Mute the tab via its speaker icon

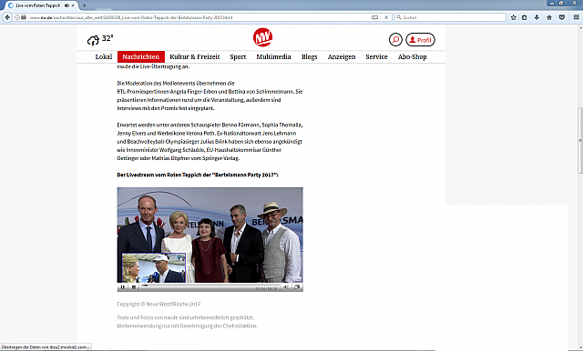66,5
